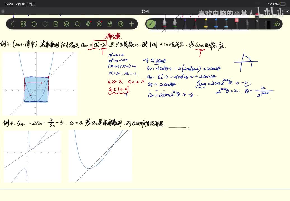This screenshot has height=201, width=290.
Task: Tap the back arrow in the toolbar
Action: point(13,24)
